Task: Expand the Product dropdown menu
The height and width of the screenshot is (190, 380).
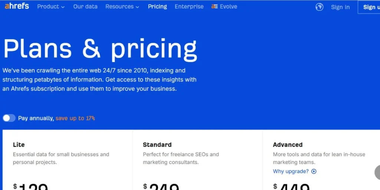Action: click(51, 7)
